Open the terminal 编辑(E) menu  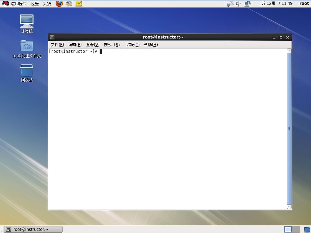pos(75,45)
